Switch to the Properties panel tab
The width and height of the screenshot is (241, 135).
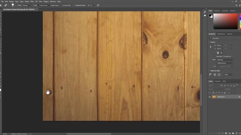(x=212, y=34)
